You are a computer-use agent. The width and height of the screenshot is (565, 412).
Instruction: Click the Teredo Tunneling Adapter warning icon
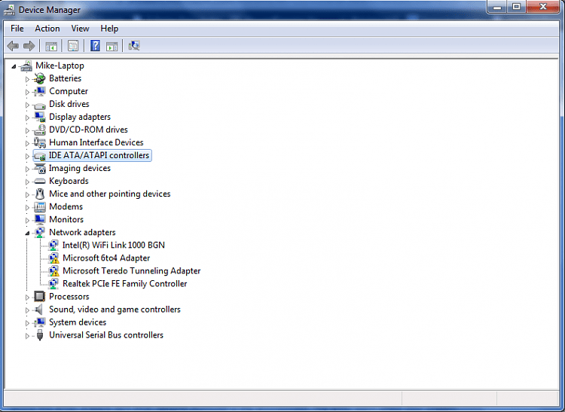[x=53, y=271]
